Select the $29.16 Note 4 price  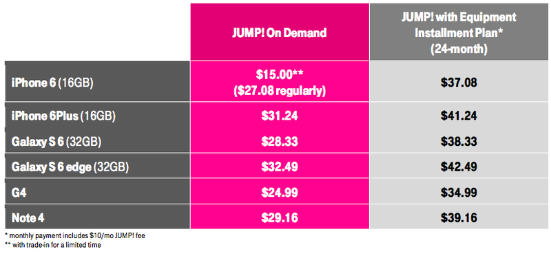pos(280,218)
